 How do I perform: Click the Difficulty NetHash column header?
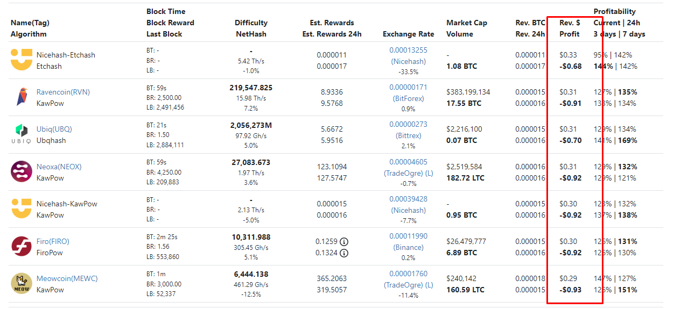coord(251,28)
